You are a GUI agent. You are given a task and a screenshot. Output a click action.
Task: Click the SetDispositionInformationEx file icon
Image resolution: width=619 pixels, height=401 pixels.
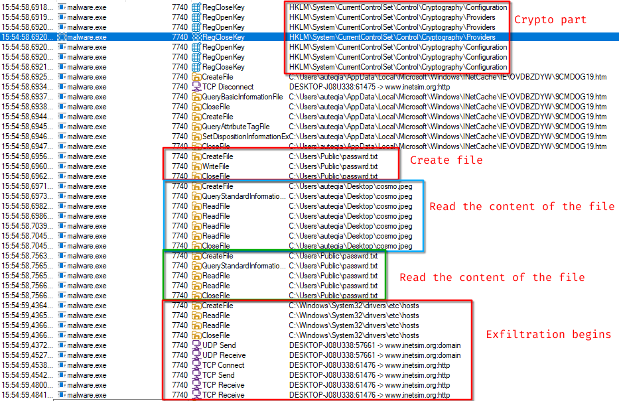pyautogui.click(x=196, y=137)
